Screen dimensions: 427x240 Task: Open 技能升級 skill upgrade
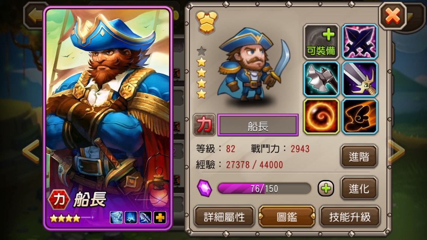click(x=350, y=217)
